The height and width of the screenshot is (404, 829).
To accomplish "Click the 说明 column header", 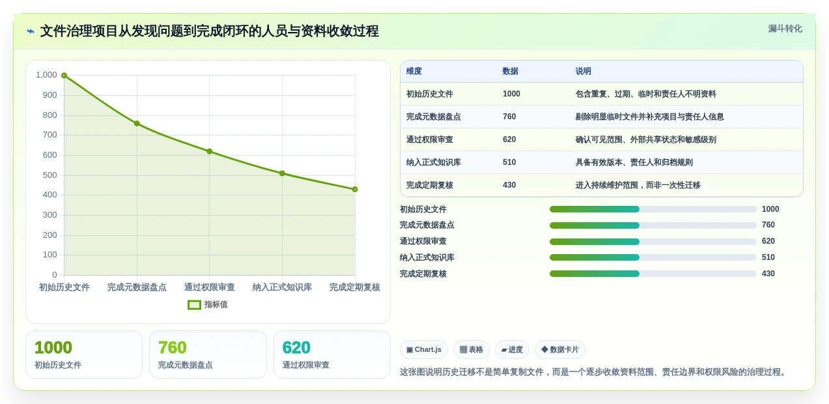I will pyautogui.click(x=583, y=71).
